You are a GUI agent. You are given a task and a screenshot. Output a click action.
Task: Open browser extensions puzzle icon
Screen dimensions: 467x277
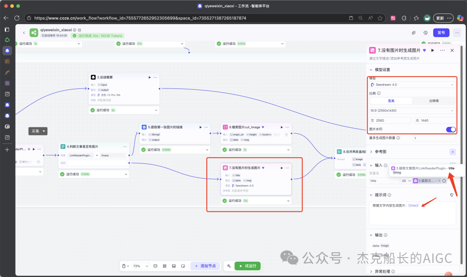404,18
